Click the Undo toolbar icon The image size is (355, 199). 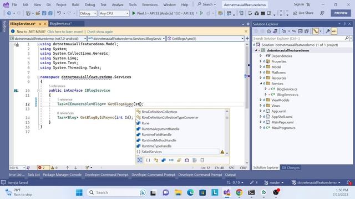(59, 13)
